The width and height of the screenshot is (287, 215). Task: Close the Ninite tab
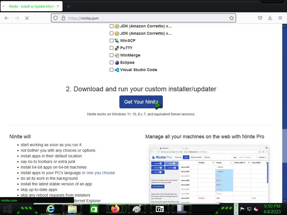(x=58, y=6)
